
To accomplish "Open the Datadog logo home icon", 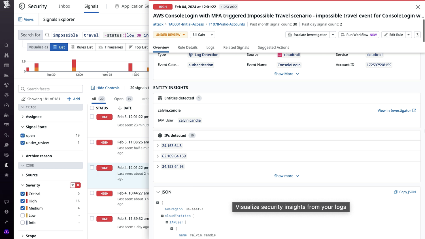I will tap(7, 5).
